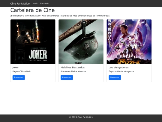
Task: Click the text 'Payaso Triste Malo.'
Action: (x=22, y=71)
